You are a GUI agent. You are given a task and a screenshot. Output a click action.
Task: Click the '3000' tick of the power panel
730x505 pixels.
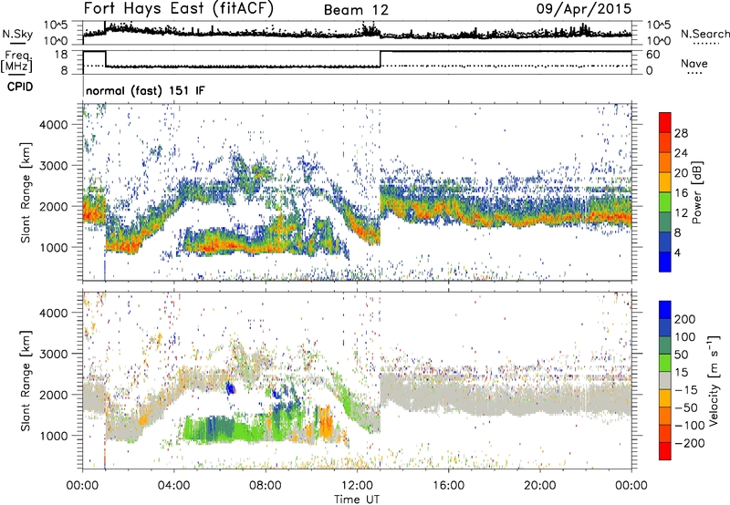point(54,166)
